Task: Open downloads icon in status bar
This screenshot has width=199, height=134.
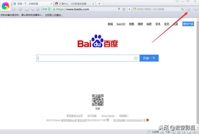Action: [162, 132]
